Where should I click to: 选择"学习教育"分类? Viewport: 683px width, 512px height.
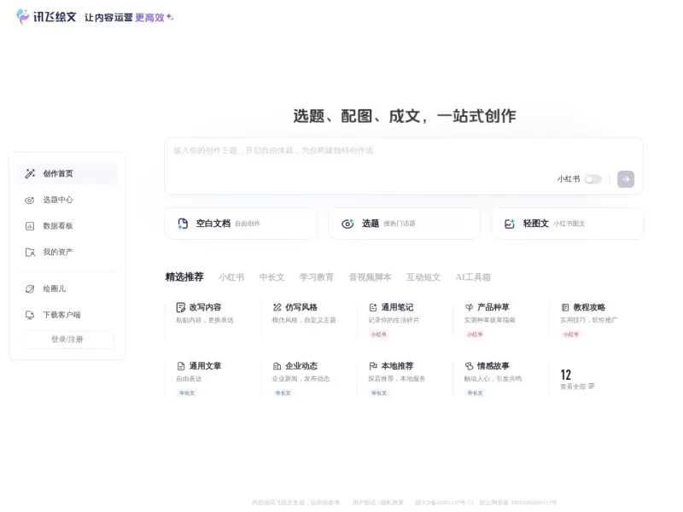[x=319, y=276]
